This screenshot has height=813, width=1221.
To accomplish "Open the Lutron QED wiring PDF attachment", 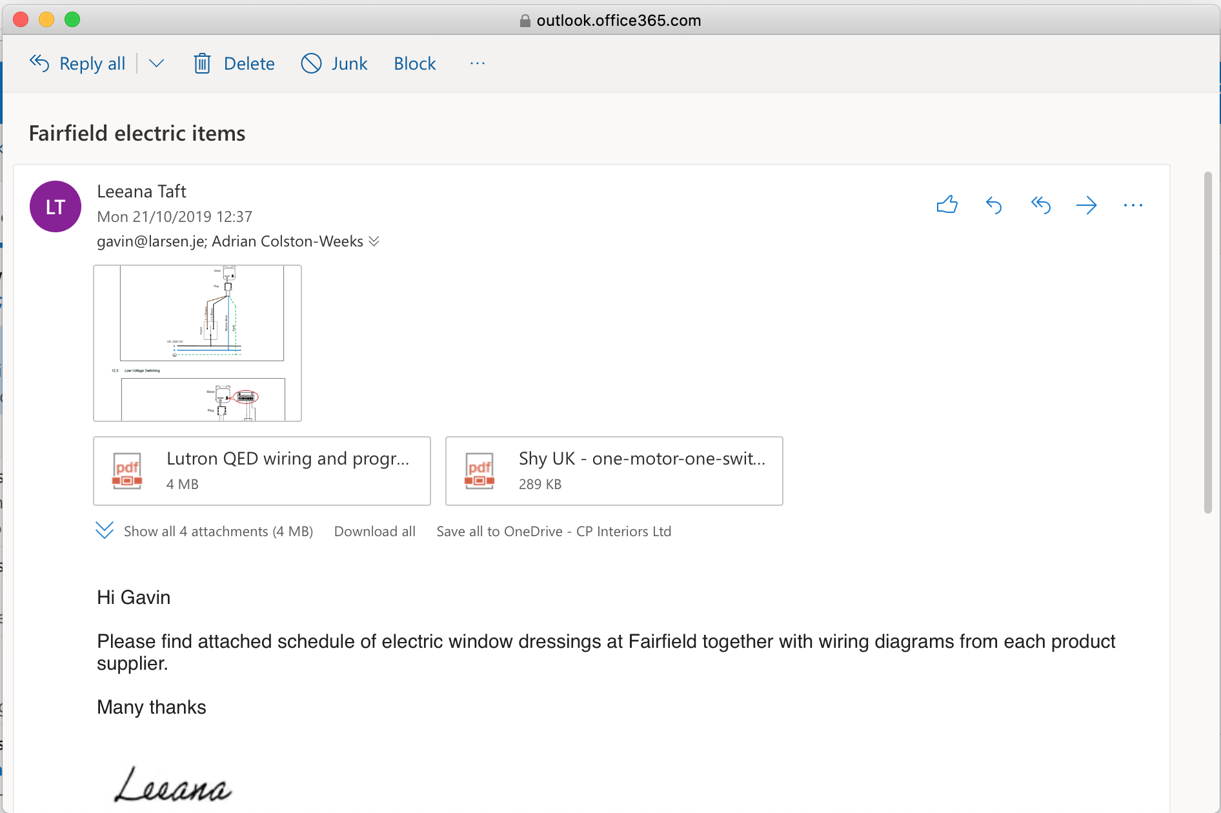I will 262,471.
